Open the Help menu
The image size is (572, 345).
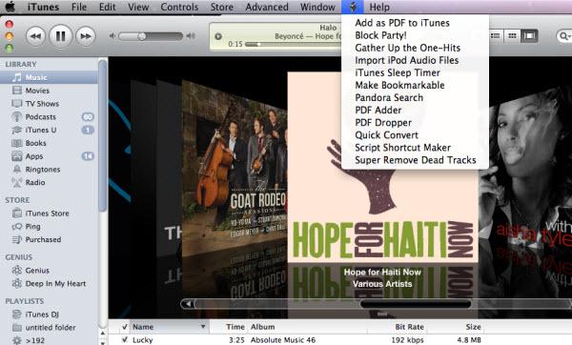tap(379, 7)
